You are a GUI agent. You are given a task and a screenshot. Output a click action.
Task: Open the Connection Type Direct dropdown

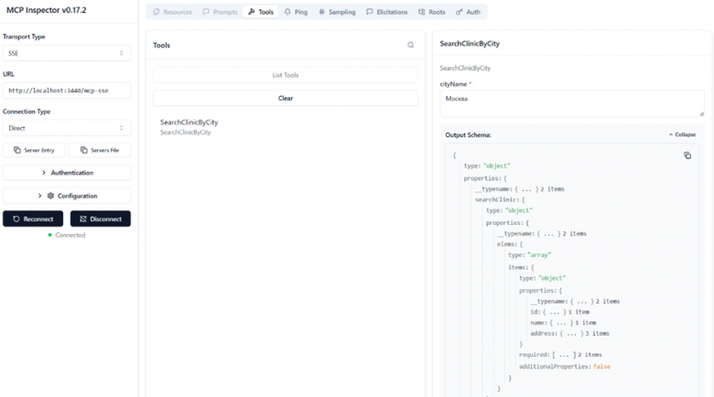click(x=67, y=128)
